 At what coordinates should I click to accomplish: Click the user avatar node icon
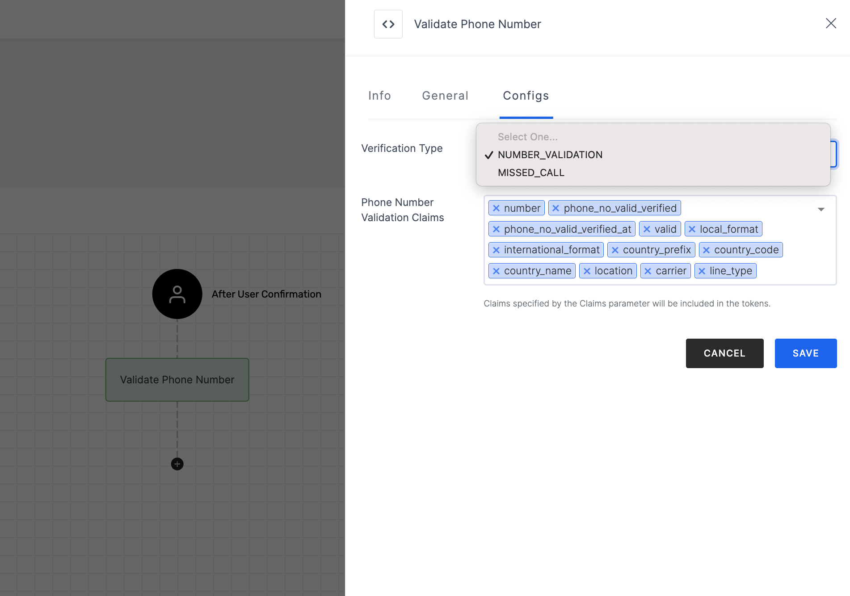pyautogui.click(x=177, y=294)
